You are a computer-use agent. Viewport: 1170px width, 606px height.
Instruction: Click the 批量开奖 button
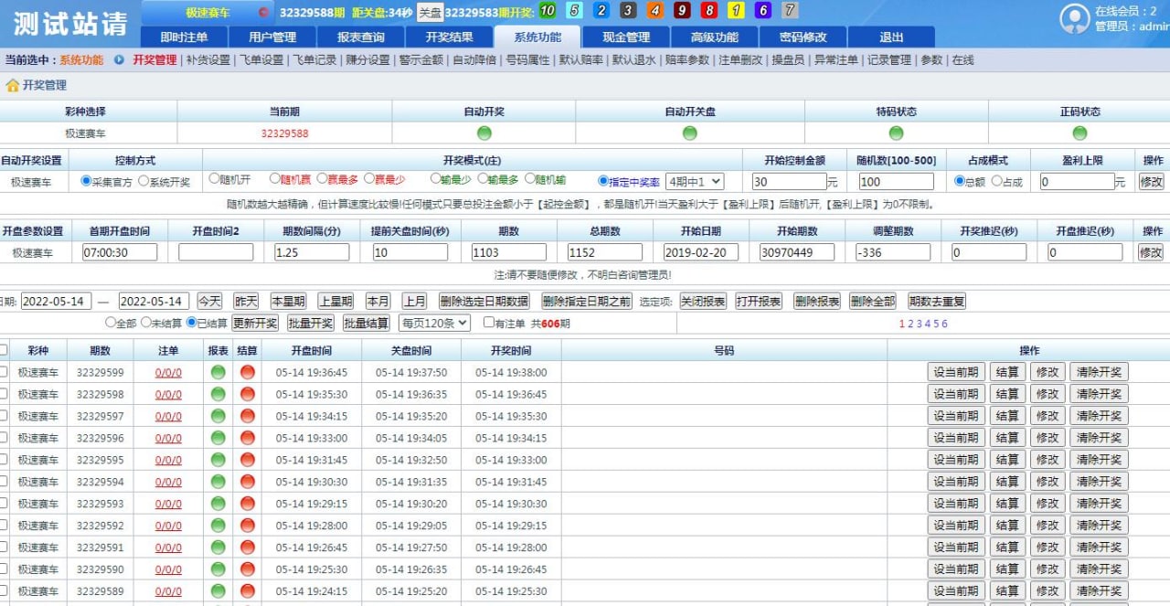tap(311, 323)
